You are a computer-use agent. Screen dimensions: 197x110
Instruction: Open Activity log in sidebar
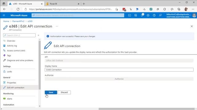(x=12, y=46)
